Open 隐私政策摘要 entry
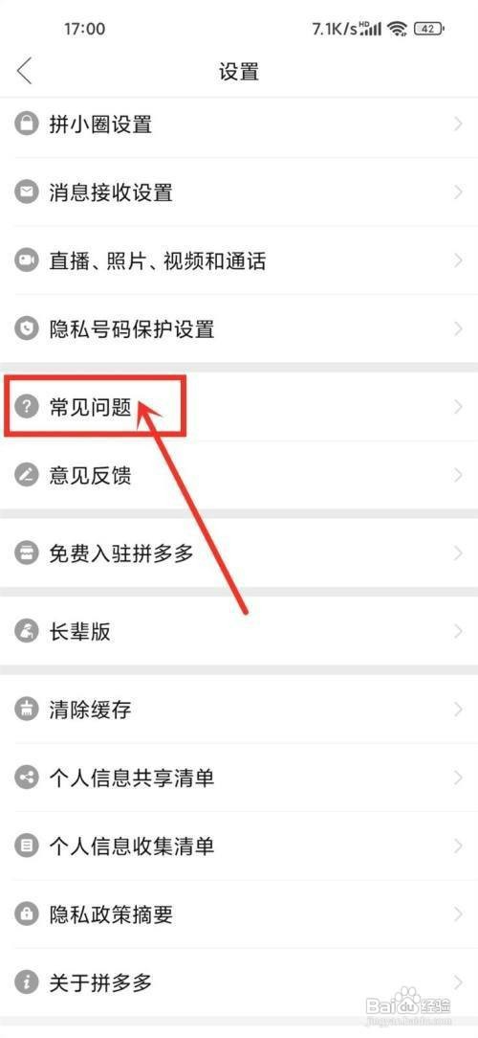The width and height of the screenshot is (478, 1038). [x=239, y=914]
